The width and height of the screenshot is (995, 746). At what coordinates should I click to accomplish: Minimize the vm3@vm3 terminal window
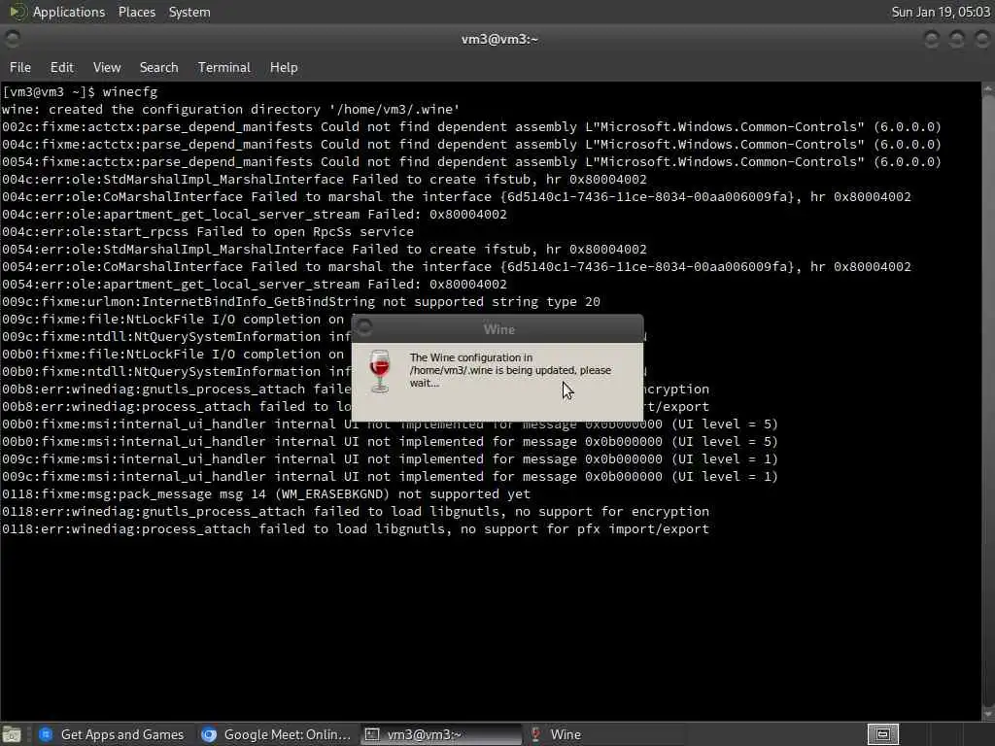coord(932,39)
